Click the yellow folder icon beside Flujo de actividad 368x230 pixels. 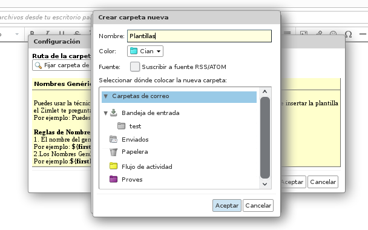(113, 166)
